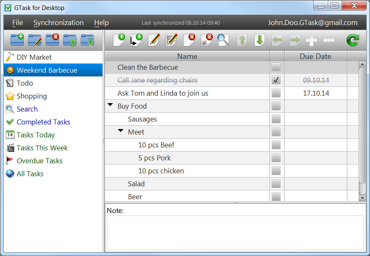This screenshot has width=370, height=256.
Task: Show Tasks Today view
Action: click(53, 135)
